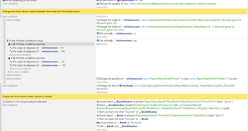The height and width of the screenshot is (131, 248).
Task: Add a condition under 'At the beginning of the scene'
Action: (10, 4)
